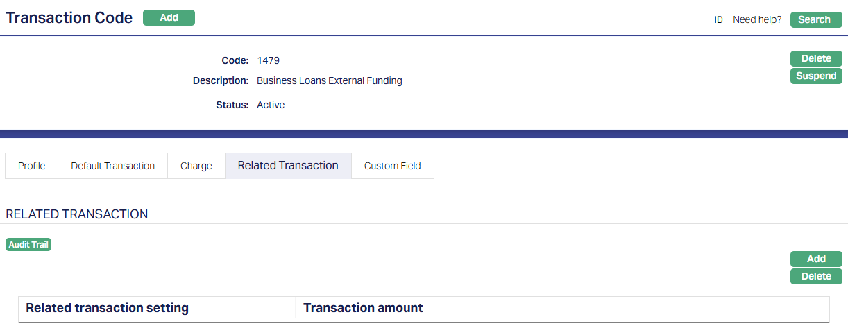View the Audit Trail
The image size is (848, 326).
[x=28, y=245]
